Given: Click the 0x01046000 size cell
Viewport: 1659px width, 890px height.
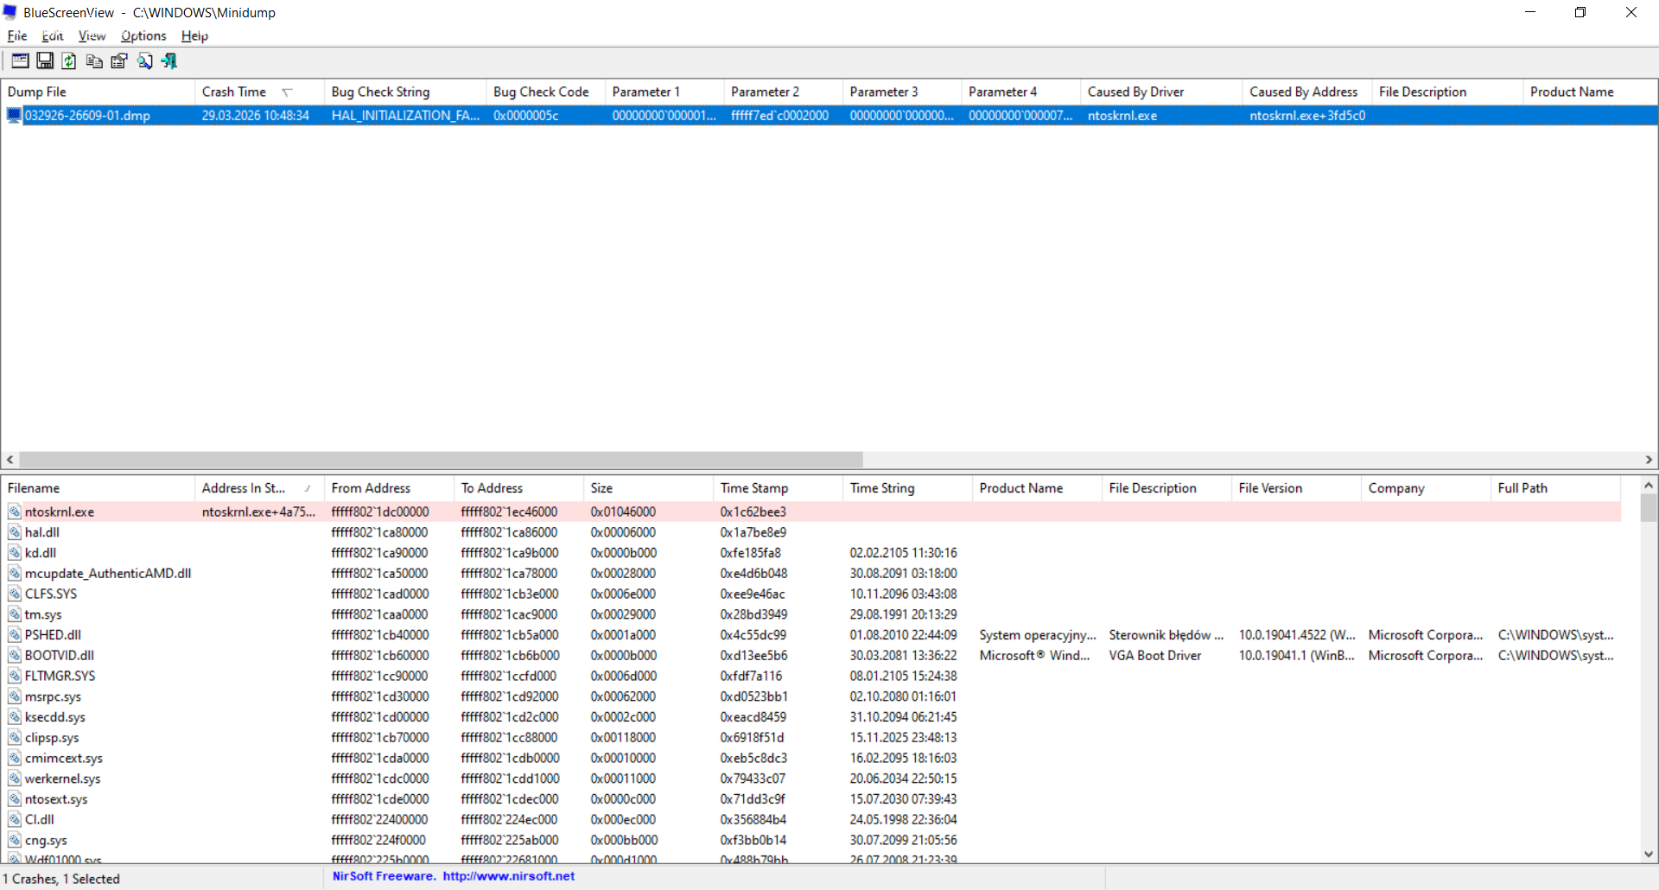Looking at the screenshot, I should point(623,512).
